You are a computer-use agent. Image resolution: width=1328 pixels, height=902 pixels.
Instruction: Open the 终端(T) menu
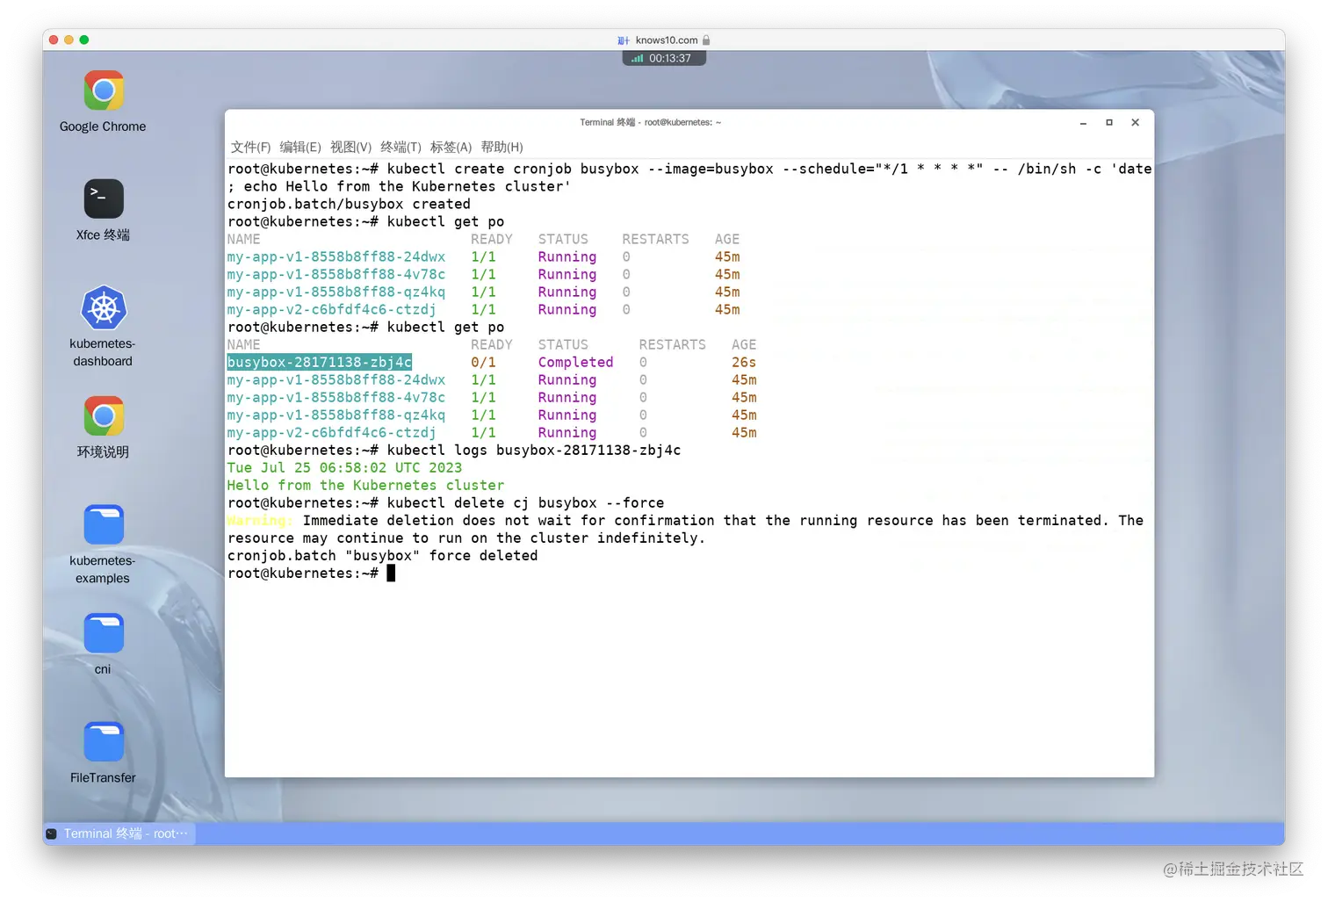click(x=401, y=147)
